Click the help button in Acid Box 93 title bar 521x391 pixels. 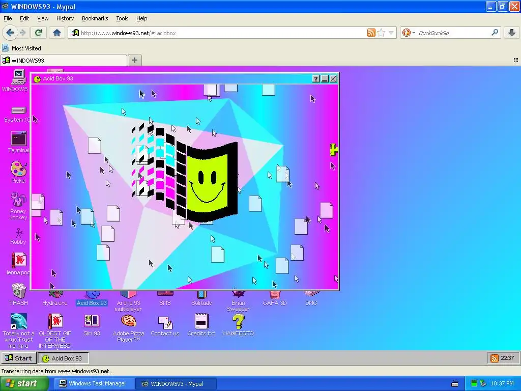(316, 78)
